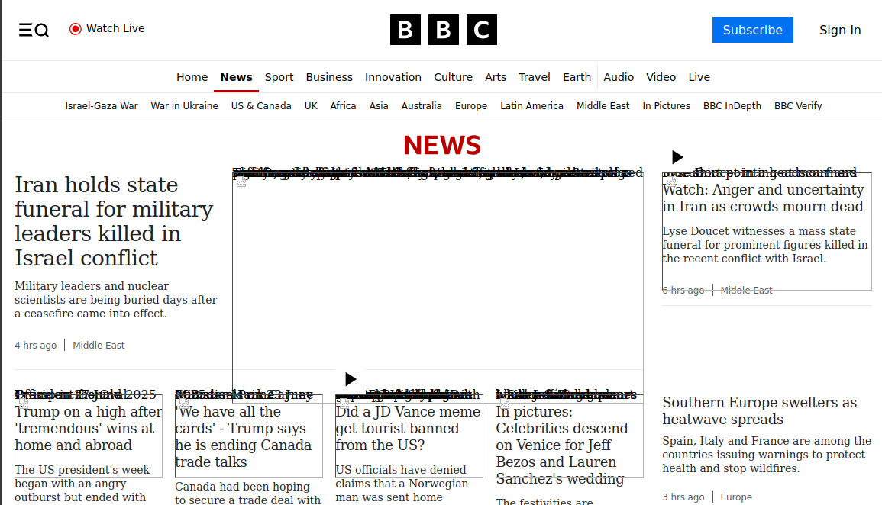Select Europe in the news sub-navigation bar

471,105
